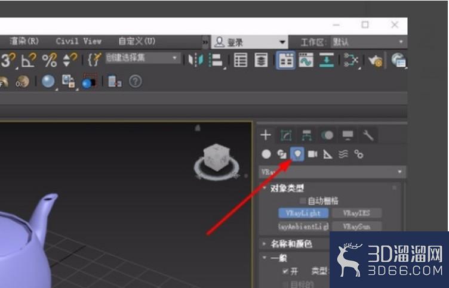Click the blue sphere toolbar icon
The width and height of the screenshot is (449, 288).
tap(48, 82)
